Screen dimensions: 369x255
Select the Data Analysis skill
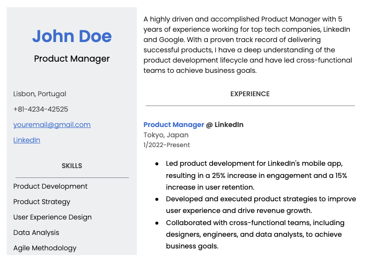pos(36,233)
